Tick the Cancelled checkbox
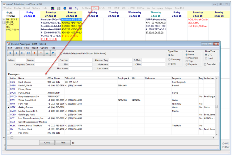This screenshot has height=155, width=232. point(205,64)
